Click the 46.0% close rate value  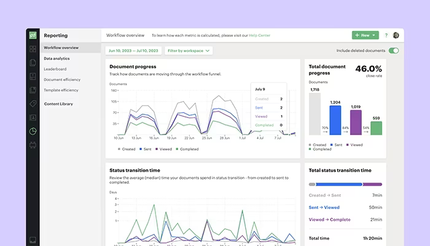click(x=369, y=69)
